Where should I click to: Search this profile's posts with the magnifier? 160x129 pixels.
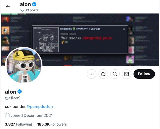(115, 74)
